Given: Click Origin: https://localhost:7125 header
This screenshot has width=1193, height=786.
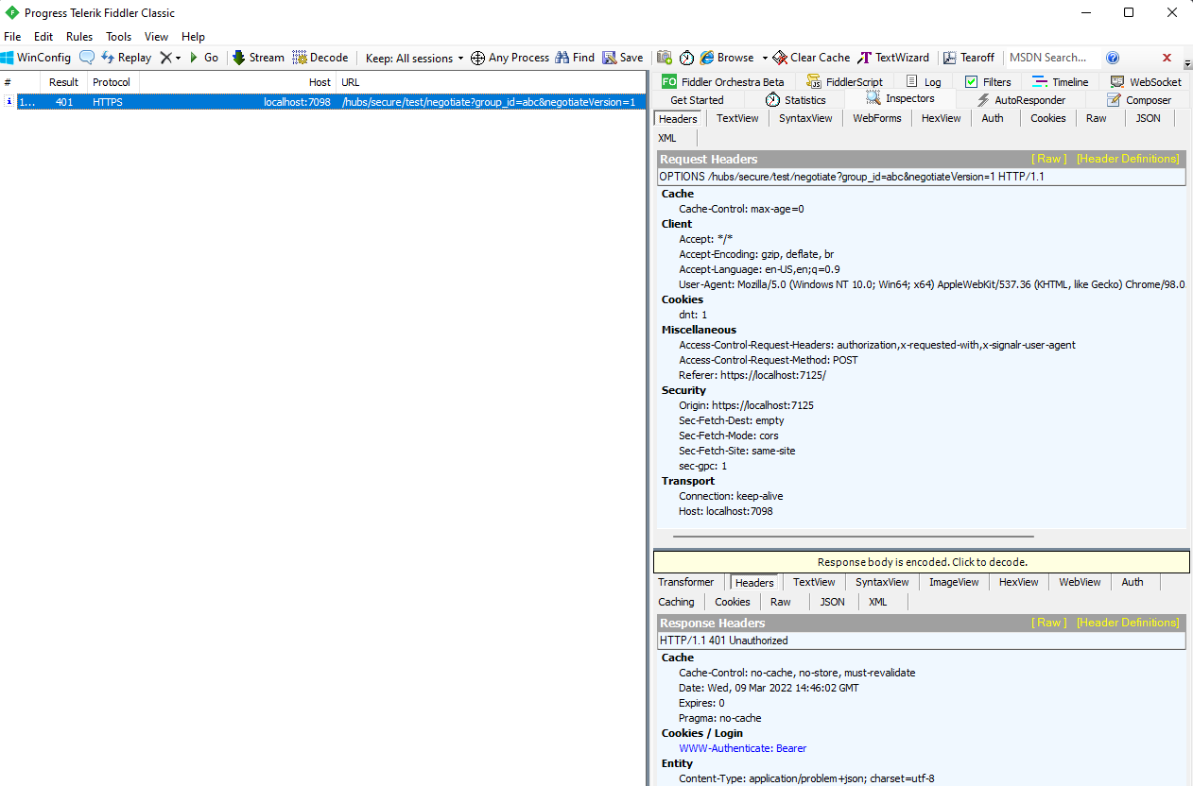Looking at the screenshot, I should click(x=746, y=405).
